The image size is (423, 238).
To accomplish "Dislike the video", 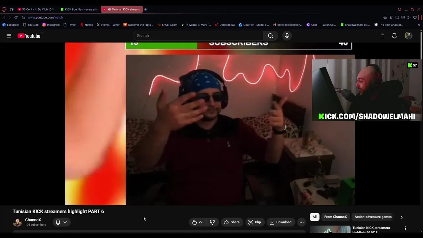I will tap(212, 222).
